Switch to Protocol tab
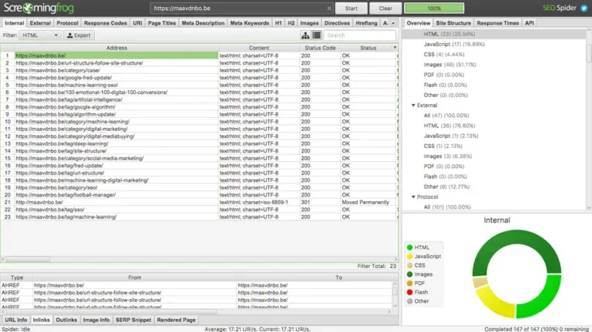Image resolution: width=592 pixels, height=332 pixels. [67, 23]
